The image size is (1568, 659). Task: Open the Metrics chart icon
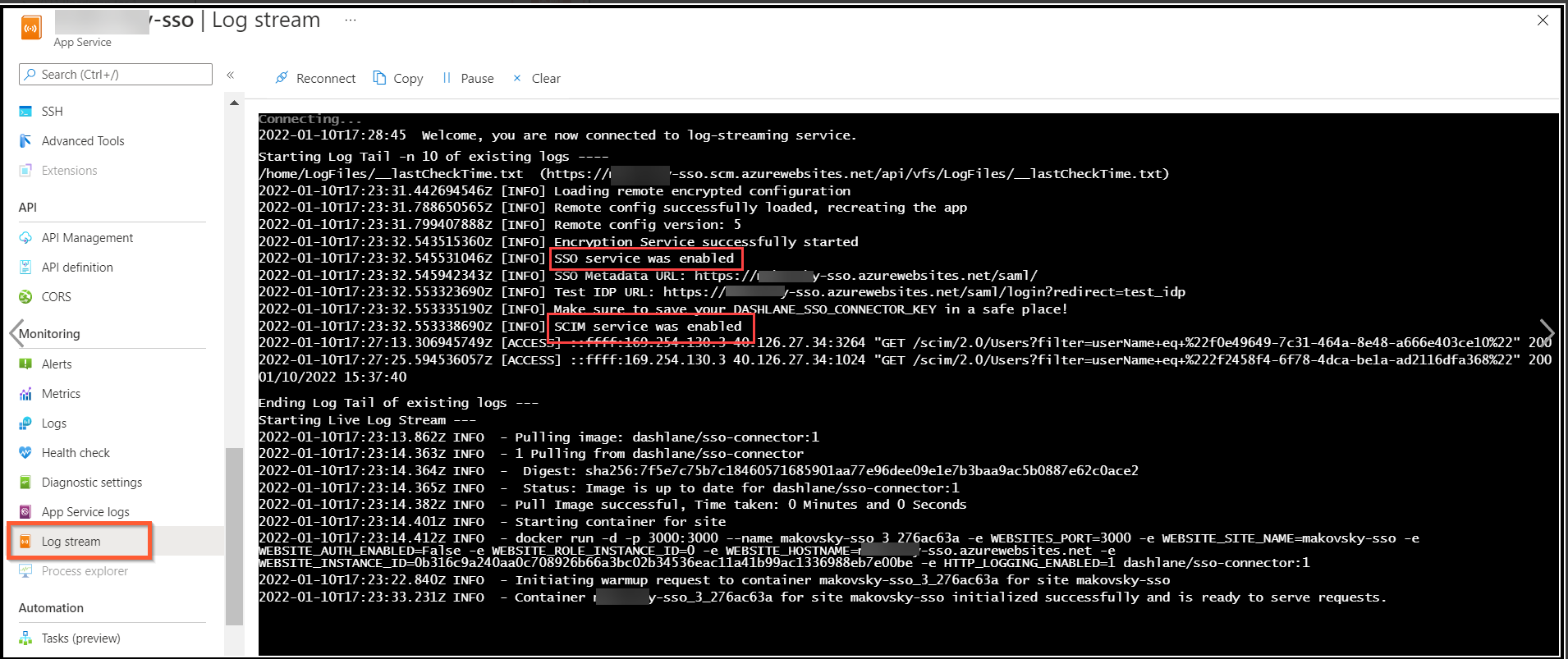[x=25, y=394]
